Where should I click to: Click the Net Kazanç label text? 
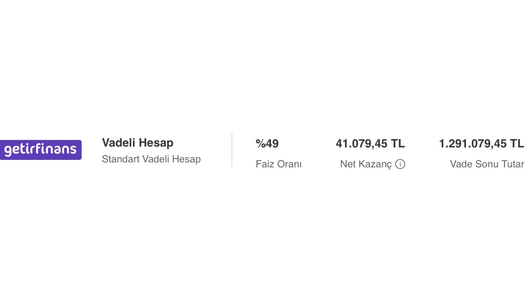(x=366, y=164)
